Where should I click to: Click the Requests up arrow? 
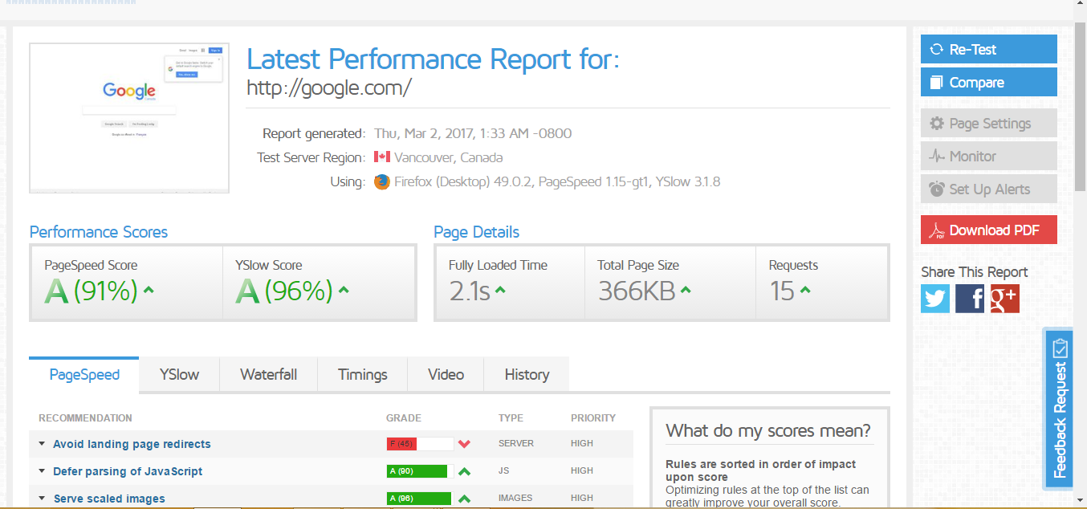pos(805,290)
